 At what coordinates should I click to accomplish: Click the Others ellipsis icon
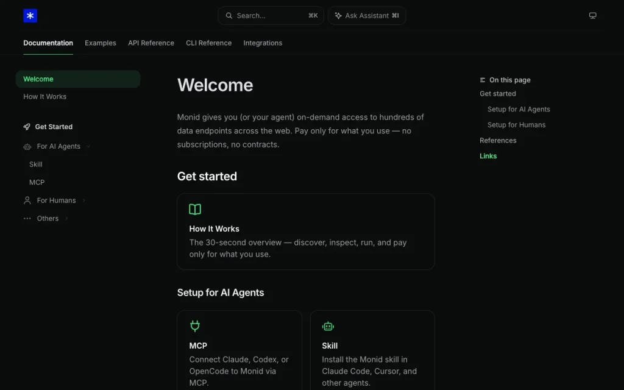(x=27, y=218)
